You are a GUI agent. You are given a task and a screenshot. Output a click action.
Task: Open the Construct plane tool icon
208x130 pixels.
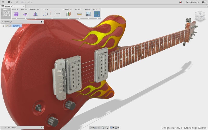68,14
